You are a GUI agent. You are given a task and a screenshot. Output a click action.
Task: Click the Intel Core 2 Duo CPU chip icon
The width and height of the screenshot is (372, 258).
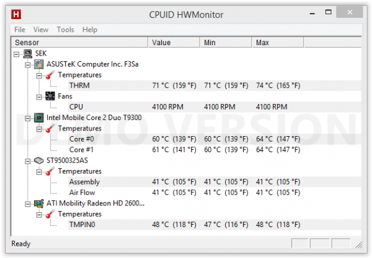pos(39,118)
